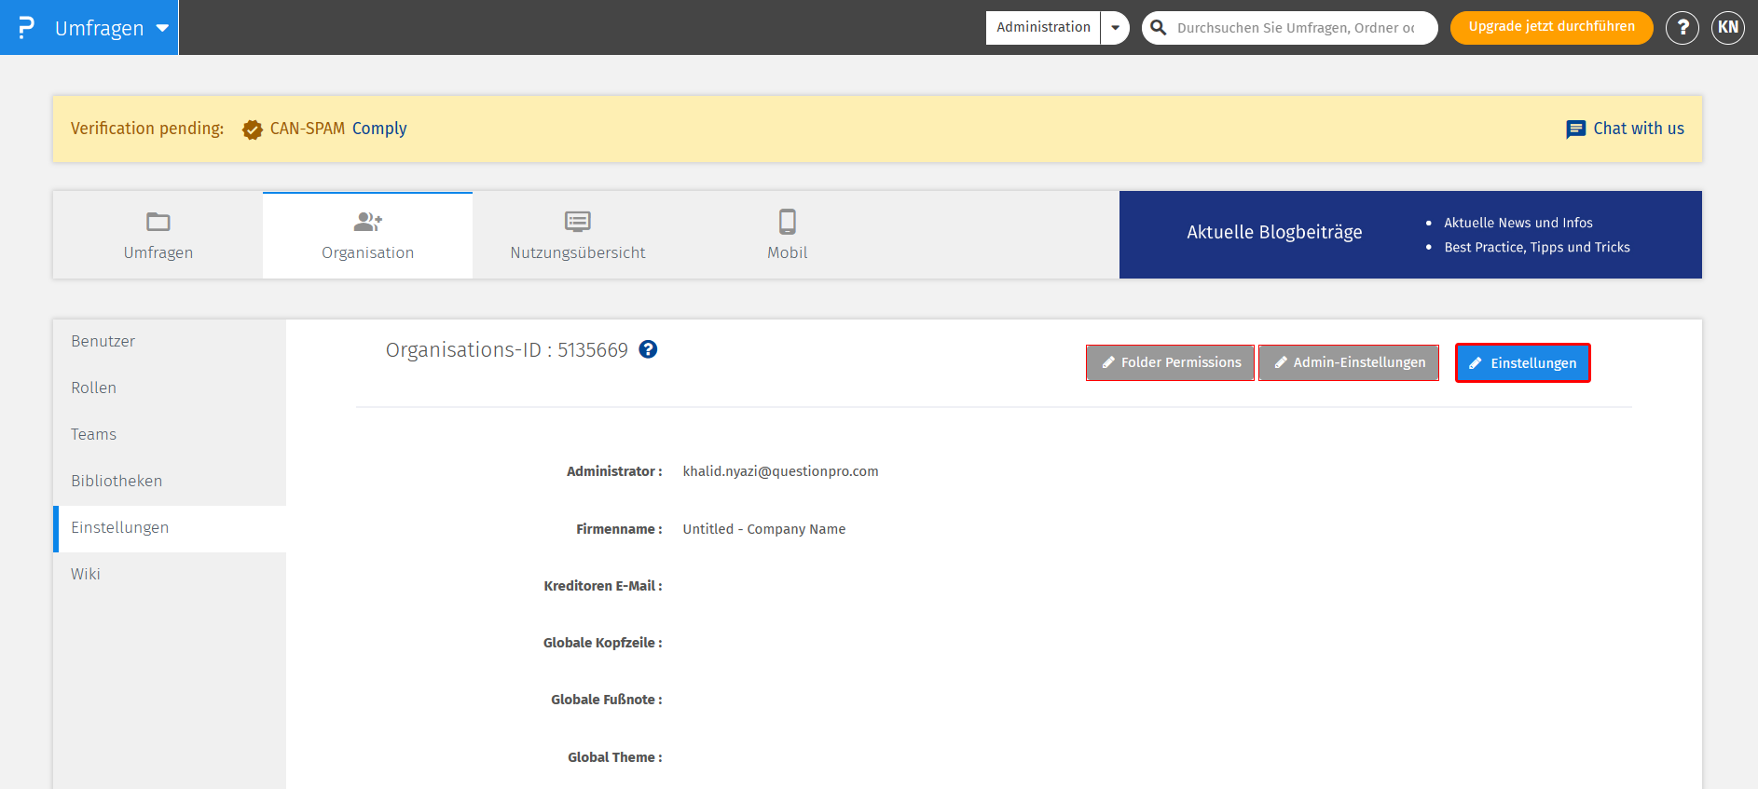Click the Globale Kopfzeile label
Image resolution: width=1758 pixels, height=789 pixels.
click(603, 643)
